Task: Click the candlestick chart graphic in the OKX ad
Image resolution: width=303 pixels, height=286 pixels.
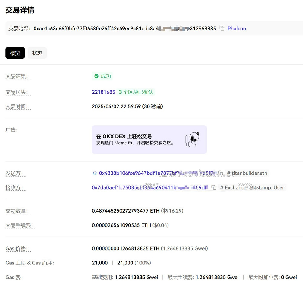Action: pyautogui.click(x=192, y=139)
